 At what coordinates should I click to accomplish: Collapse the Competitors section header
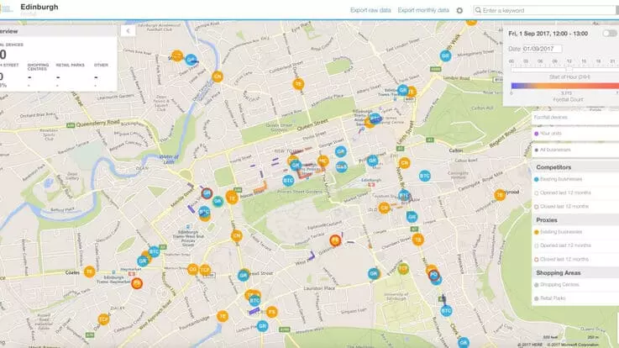(x=575, y=167)
